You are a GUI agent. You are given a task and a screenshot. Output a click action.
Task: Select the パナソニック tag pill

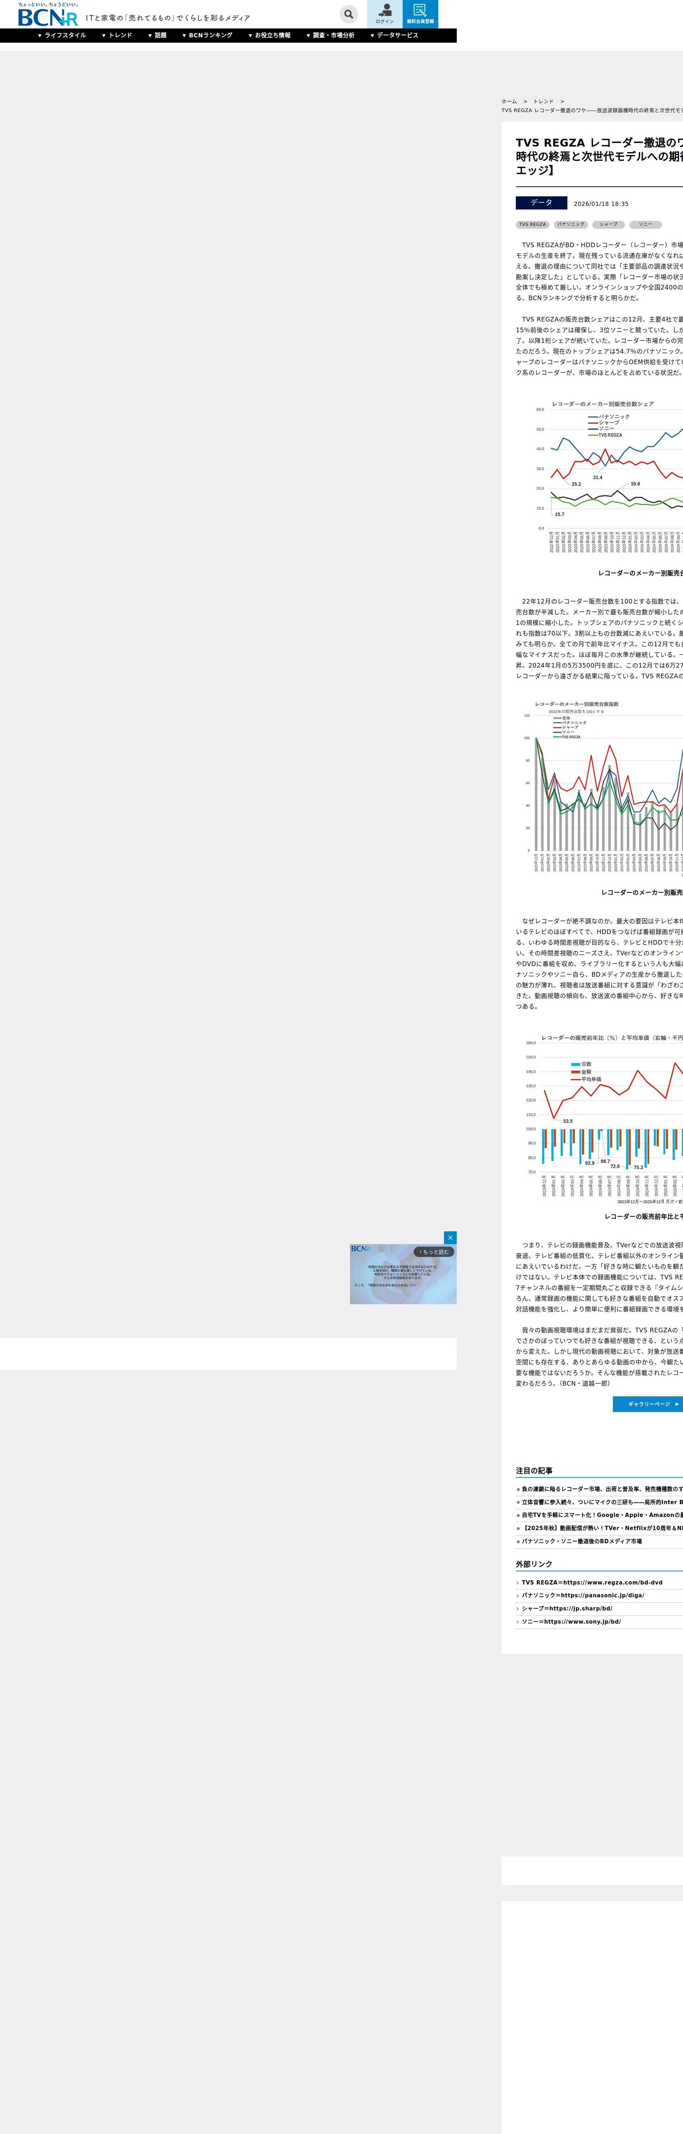tap(570, 224)
